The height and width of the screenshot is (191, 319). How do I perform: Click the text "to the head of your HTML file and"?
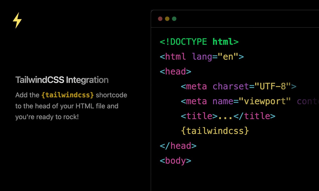click(67, 106)
